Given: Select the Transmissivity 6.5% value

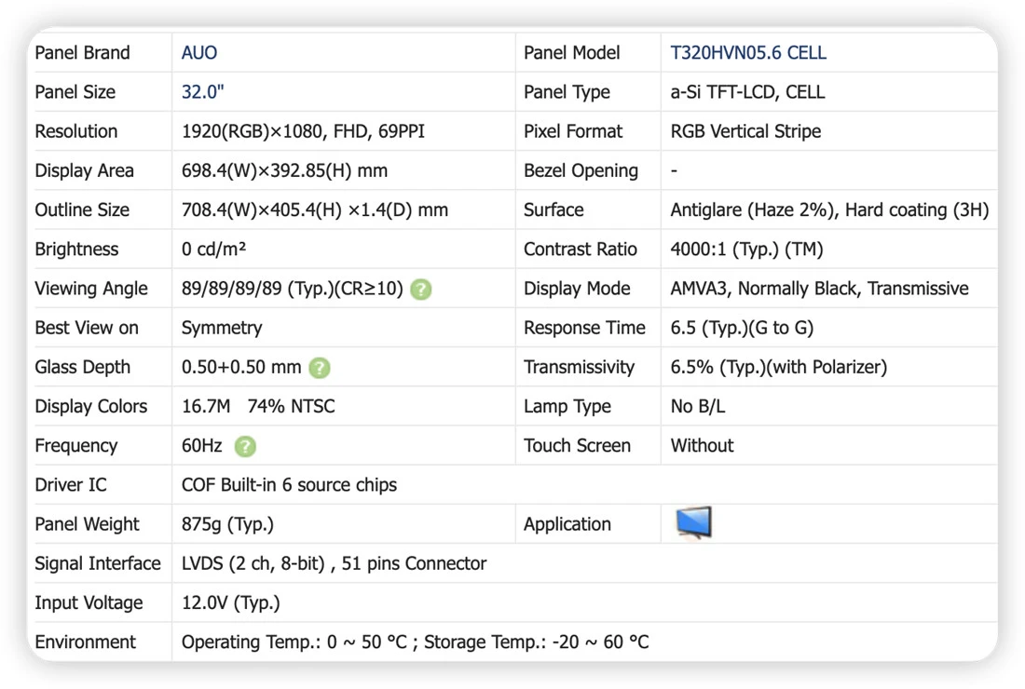Looking at the screenshot, I should [x=779, y=367].
